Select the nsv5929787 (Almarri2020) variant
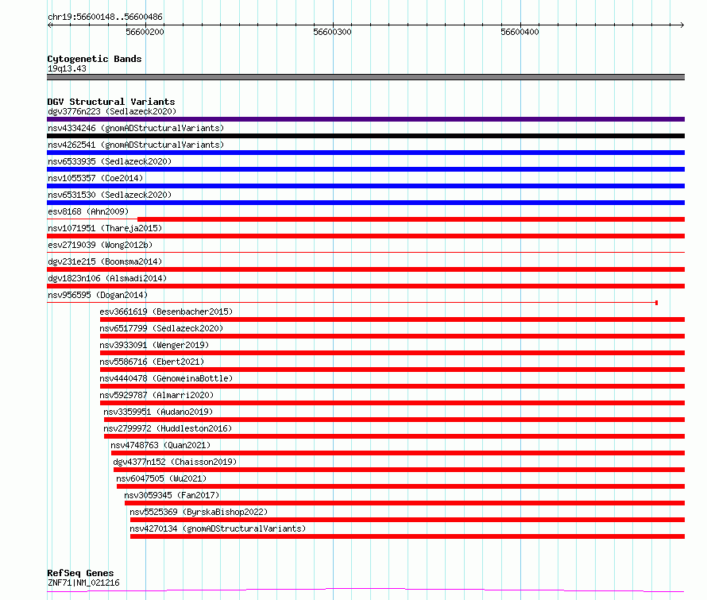 pyautogui.click(x=156, y=395)
